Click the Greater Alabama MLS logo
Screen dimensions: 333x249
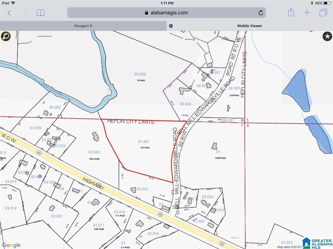(x=317, y=243)
